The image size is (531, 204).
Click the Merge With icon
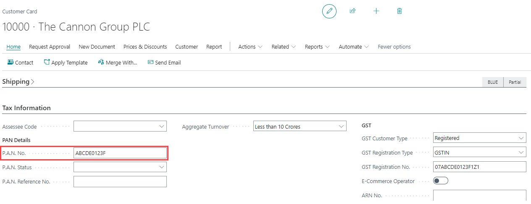tap(101, 62)
